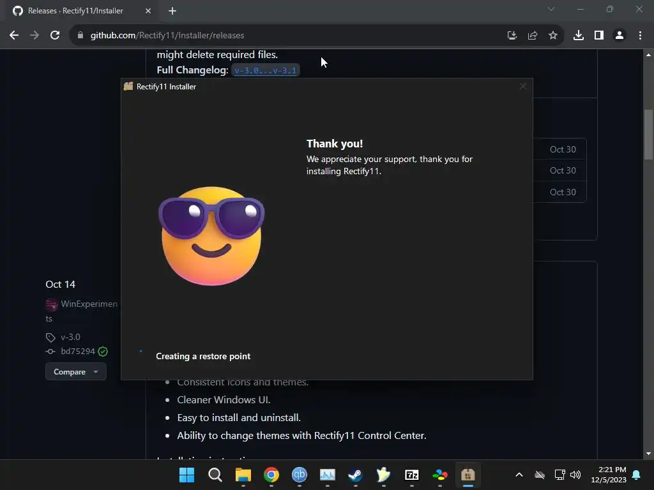Image resolution: width=654 pixels, height=490 pixels.
Task: Open File Explorer from taskbar
Action: click(x=243, y=475)
